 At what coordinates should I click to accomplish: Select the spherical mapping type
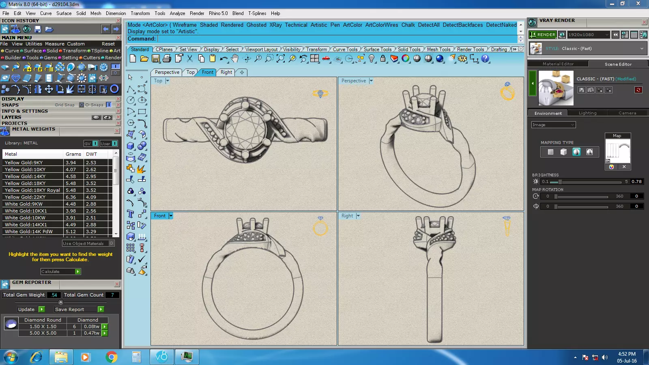click(x=576, y=152)
